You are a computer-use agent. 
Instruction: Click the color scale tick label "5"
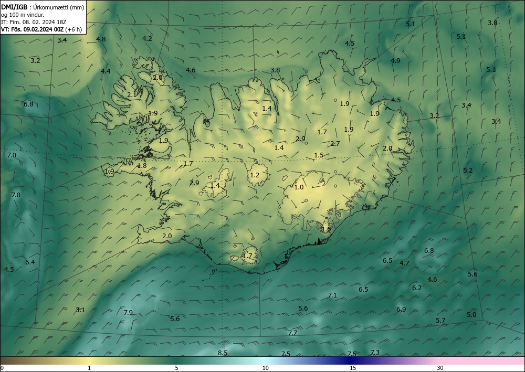[x=176, y=368]
